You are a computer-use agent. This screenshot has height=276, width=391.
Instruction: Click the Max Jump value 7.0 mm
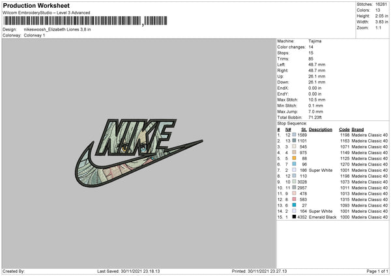click(315, 111)
